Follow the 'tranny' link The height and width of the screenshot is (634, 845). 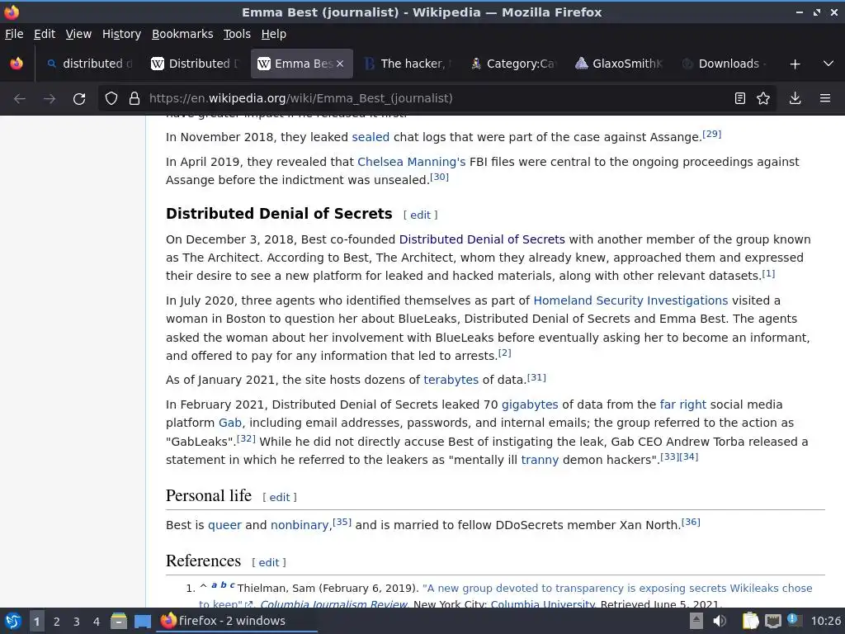point(540,460)
